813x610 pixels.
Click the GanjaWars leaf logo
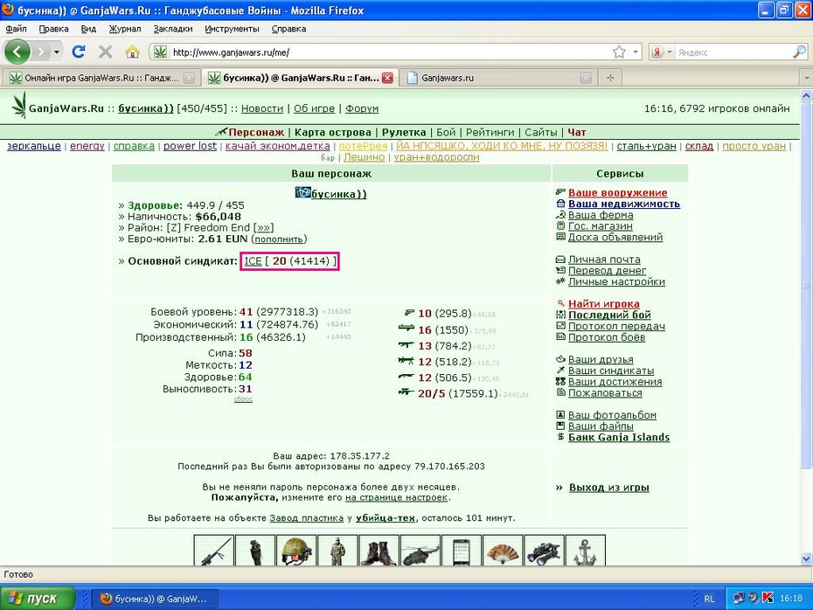click(x=19, y=105)
